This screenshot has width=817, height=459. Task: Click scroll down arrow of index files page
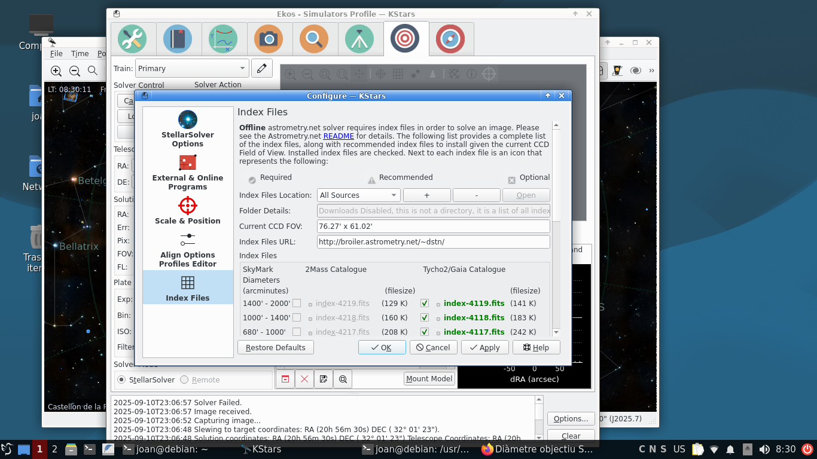pyautogui.click(x=556, y=332)
